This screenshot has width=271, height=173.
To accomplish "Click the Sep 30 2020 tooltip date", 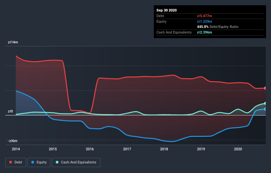I will click(166, 10).
